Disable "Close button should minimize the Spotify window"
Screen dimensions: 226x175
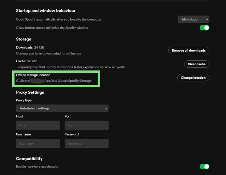point(204,28)
